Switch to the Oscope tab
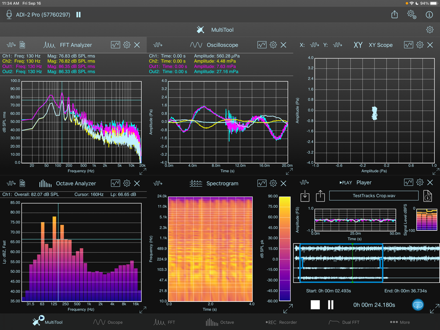Screen dimensions: 440x330 coord(108,322)
